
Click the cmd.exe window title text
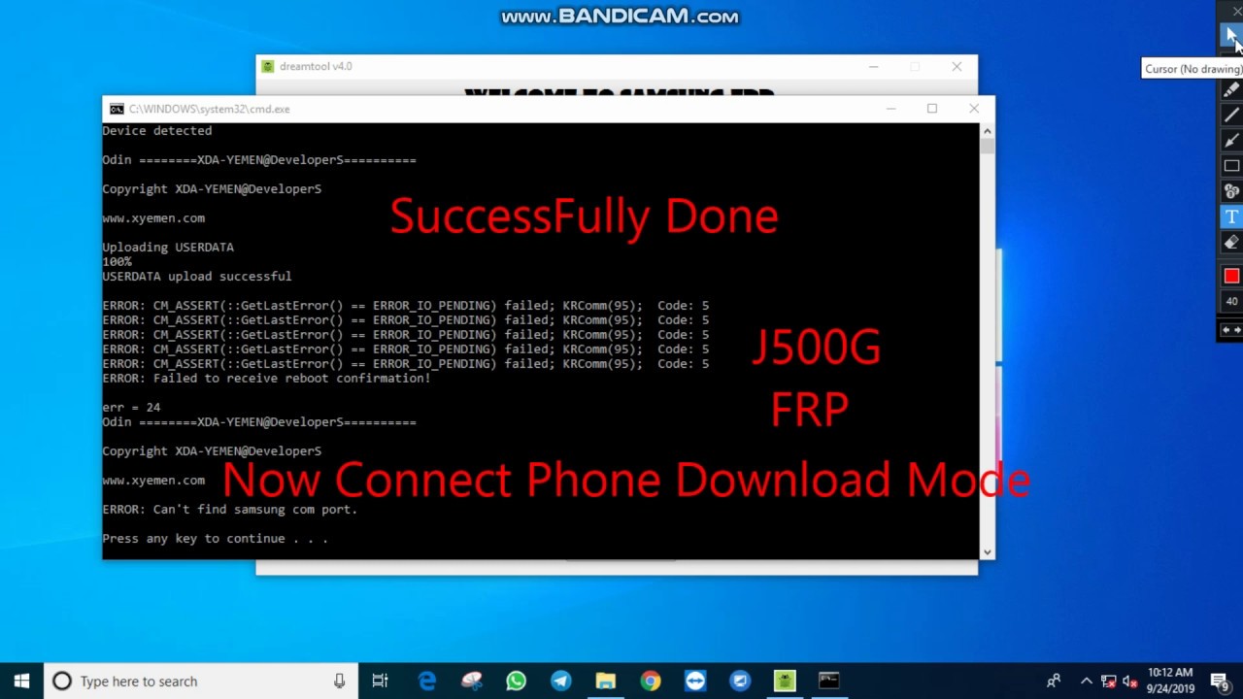(x=209, y=109)
